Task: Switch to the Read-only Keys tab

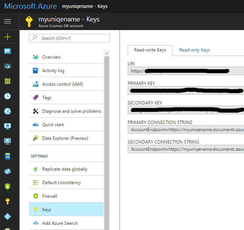Action: 195,50
